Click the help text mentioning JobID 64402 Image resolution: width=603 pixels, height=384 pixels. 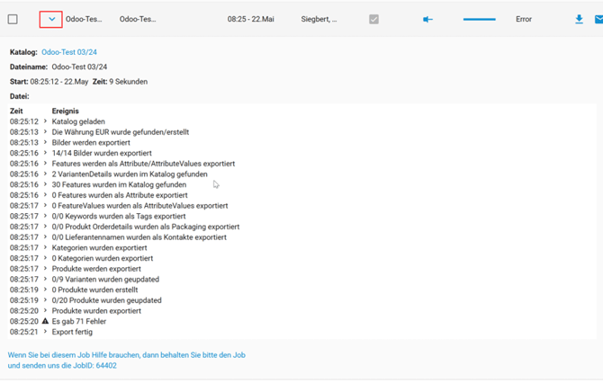click(x=126, y=361)
